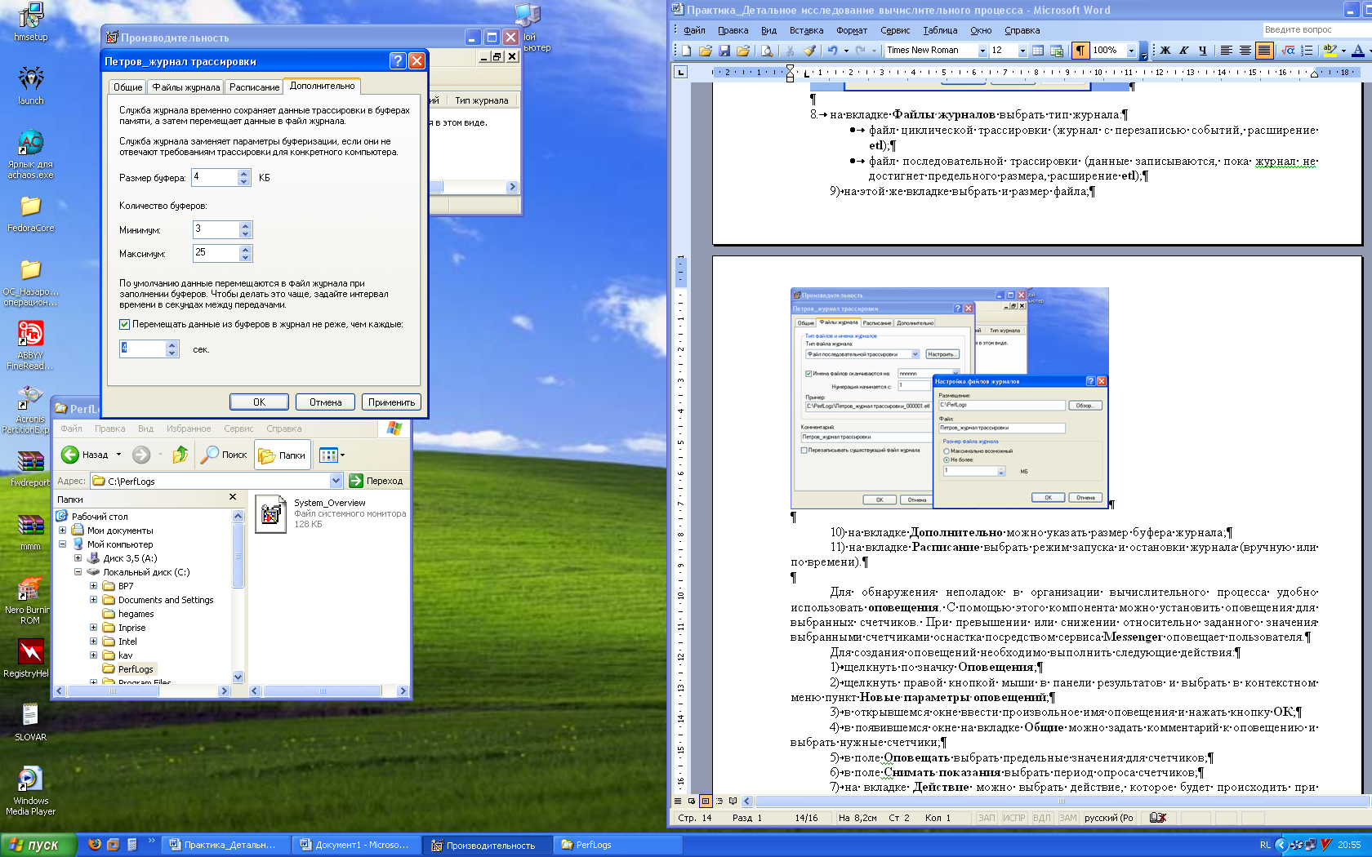Collapse Локальный диск (C:) tree node
Image resolution: width=1372 pixels, height=857 pixels.
(x=78, y=572)
